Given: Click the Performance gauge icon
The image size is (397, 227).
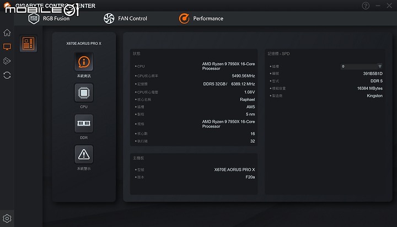Looking at the screenshot, I should (184, 19).
